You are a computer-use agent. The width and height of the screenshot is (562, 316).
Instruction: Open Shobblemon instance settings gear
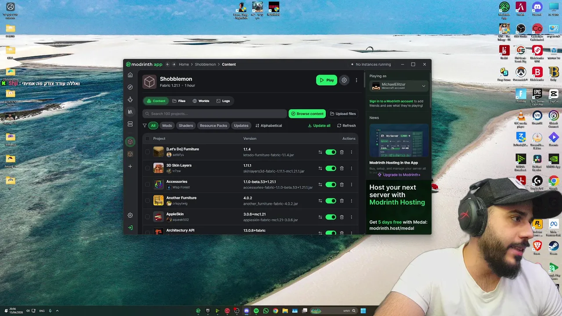pyautogui.click(x=344, y=80)
